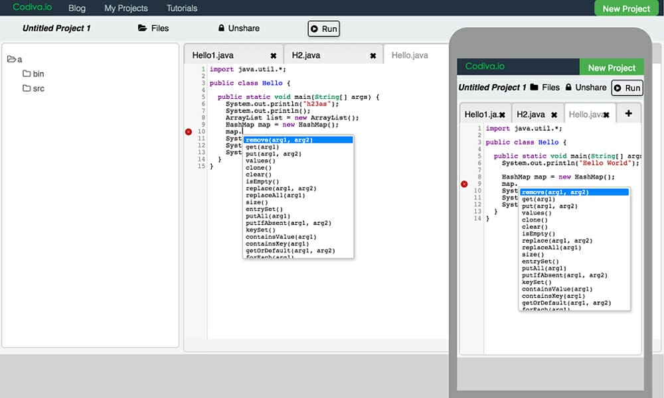Collapse the 'a' project folder
Image resolution: width=664 pixels, height=398 pixels.
[14, 58]
